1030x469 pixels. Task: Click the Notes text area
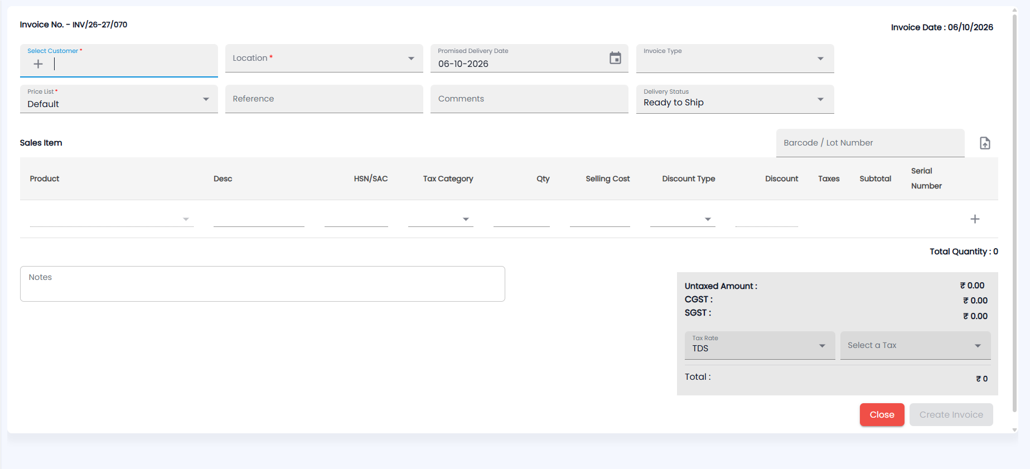pos(263,284)
